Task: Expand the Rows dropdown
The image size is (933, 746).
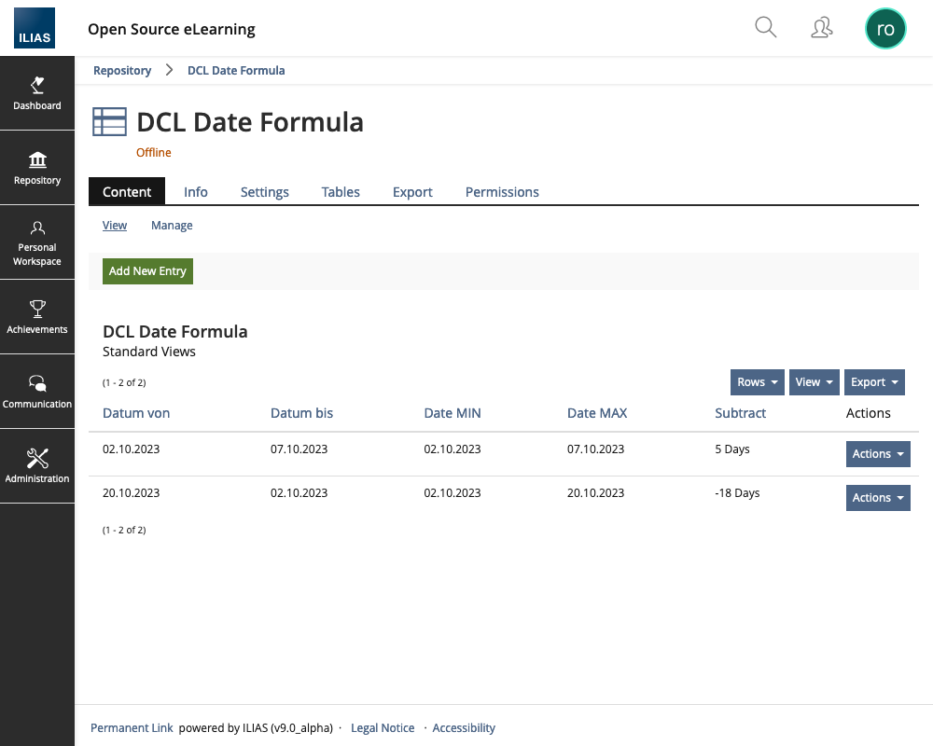Action: [x=757, y=382]
